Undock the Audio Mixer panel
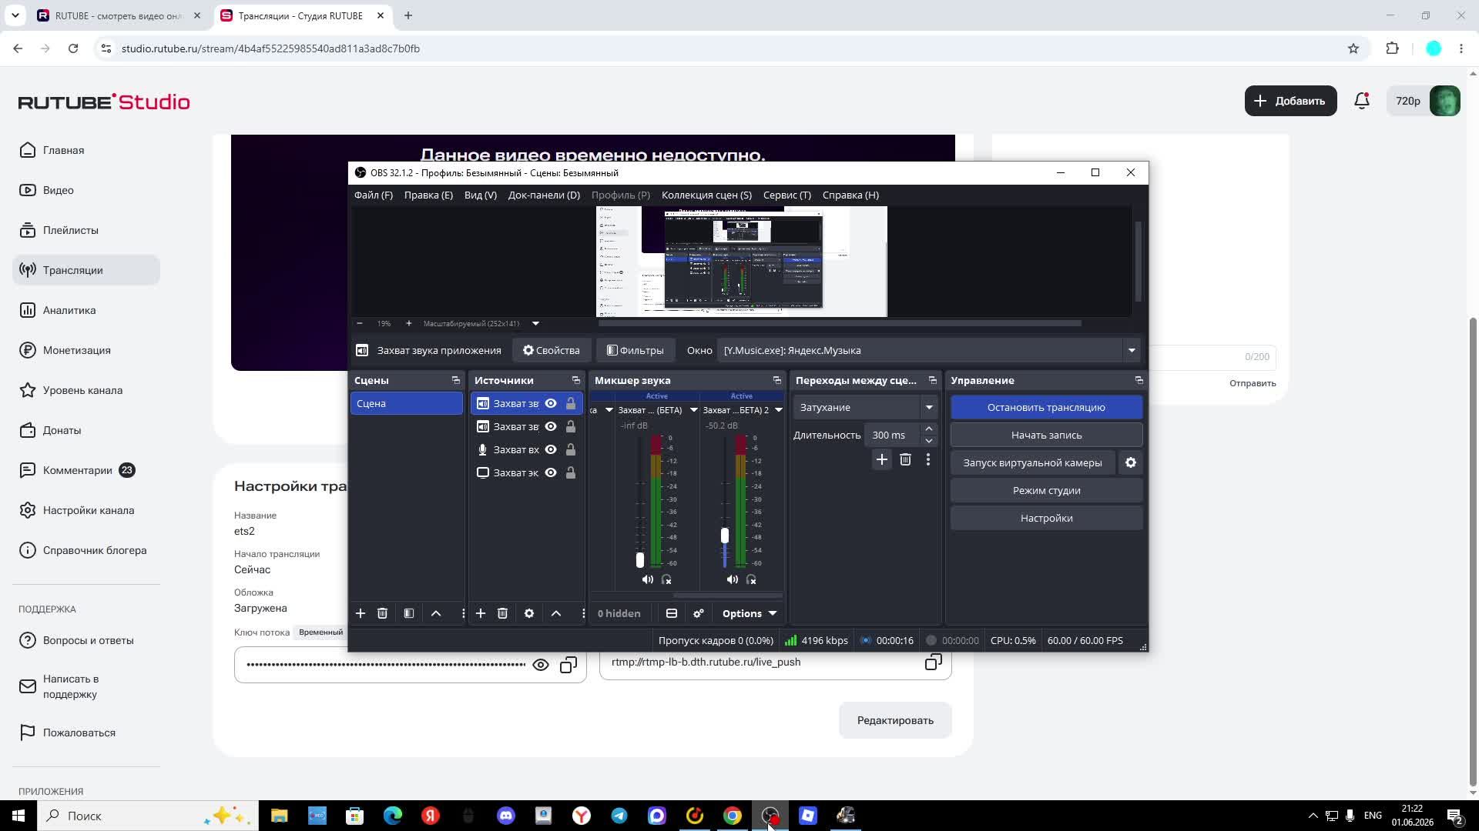The image size is (1479, 831). [777, 380]
